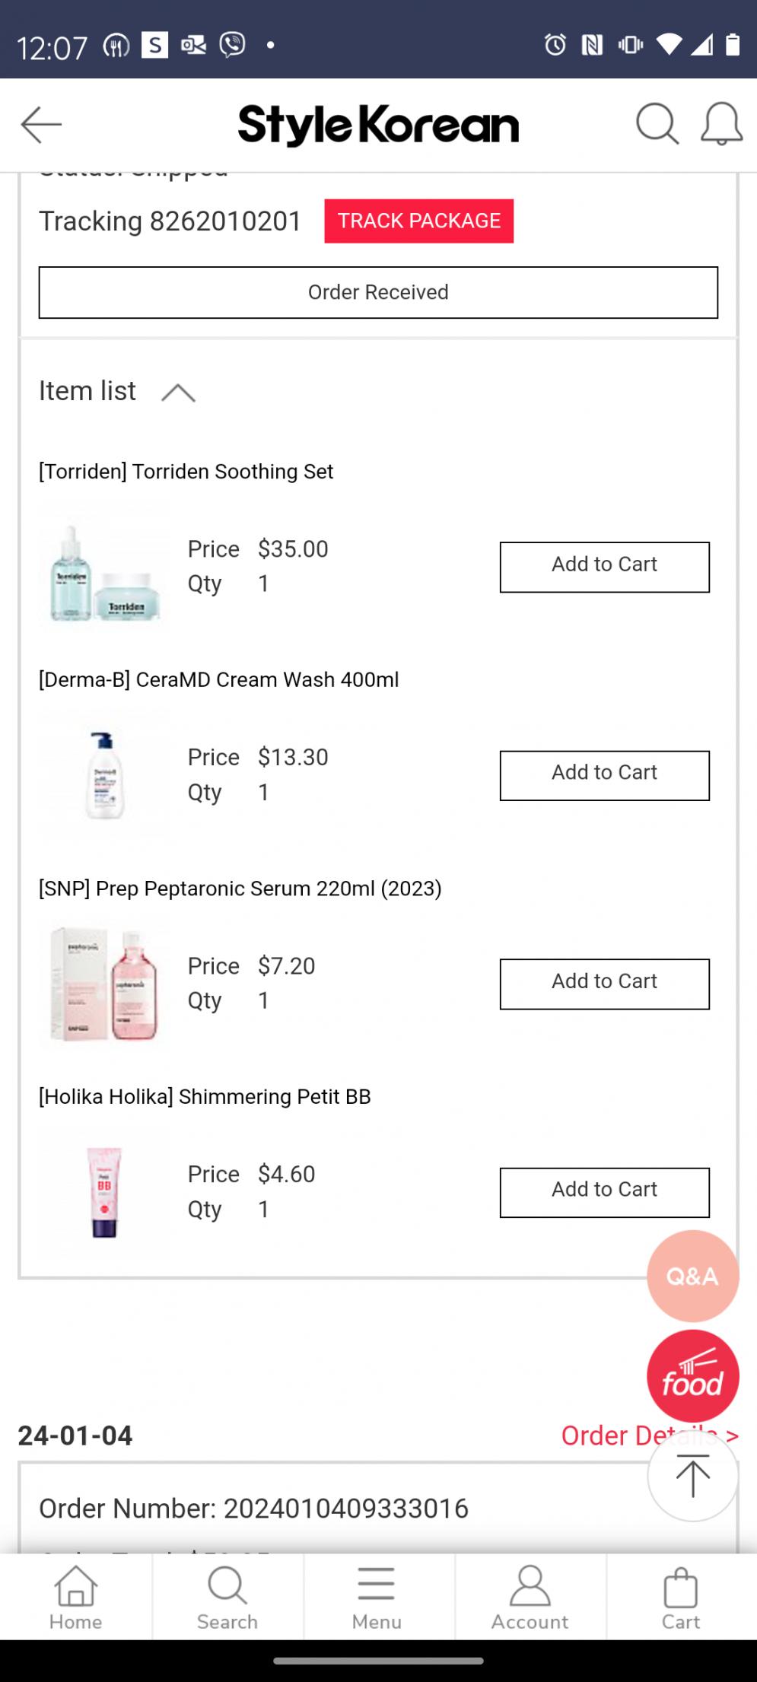The width and height of the screenshot is (757, 1682).
Task: Add SNP Prep Peptaronic Serum to cart
Action: [x=604, y=984]
